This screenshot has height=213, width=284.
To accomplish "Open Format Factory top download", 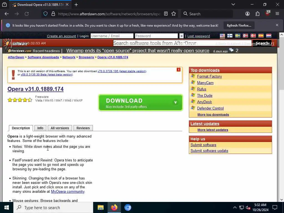I will click(x=209, y=77).
